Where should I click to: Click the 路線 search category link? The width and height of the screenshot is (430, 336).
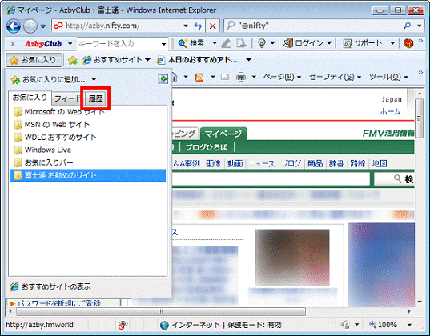tap(358, 164)
